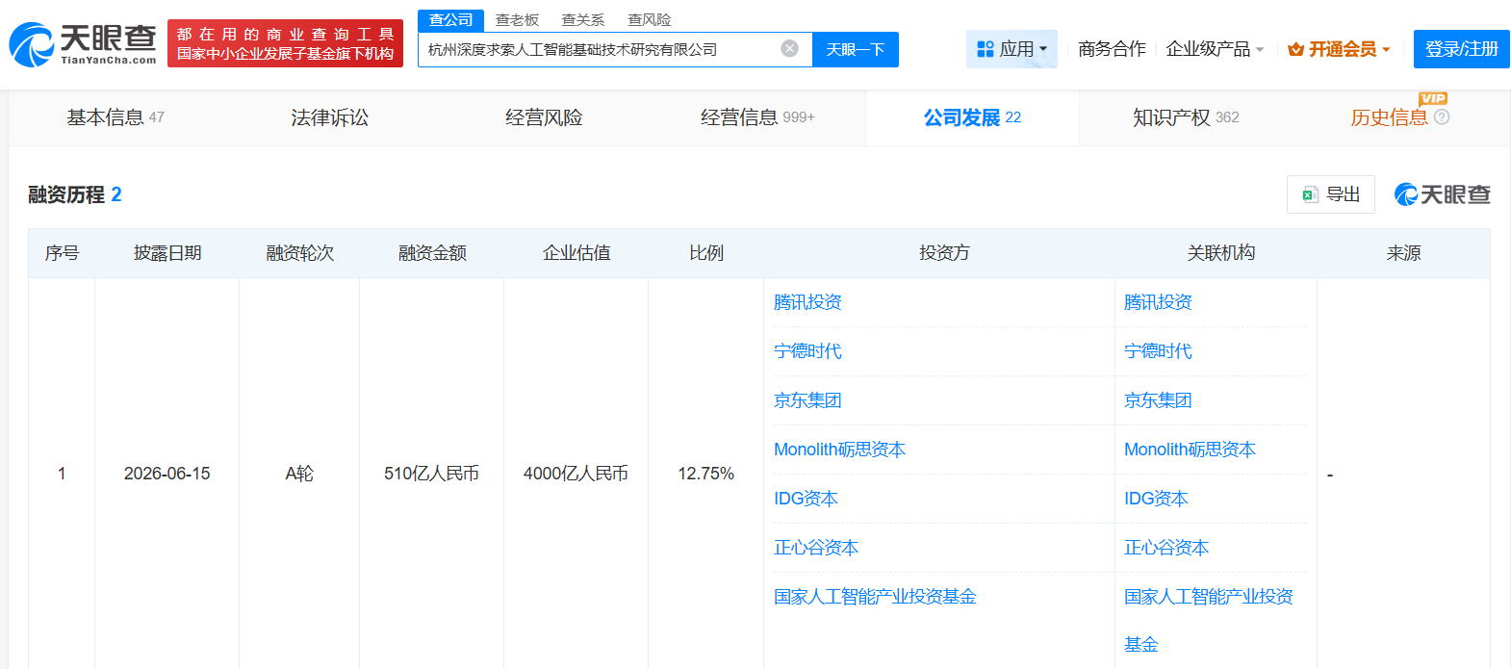Image resolution: width=1511 pixels, height=669 pixels.
Task: Switch to the 查公司 search tab
Action: coord(450,19)
